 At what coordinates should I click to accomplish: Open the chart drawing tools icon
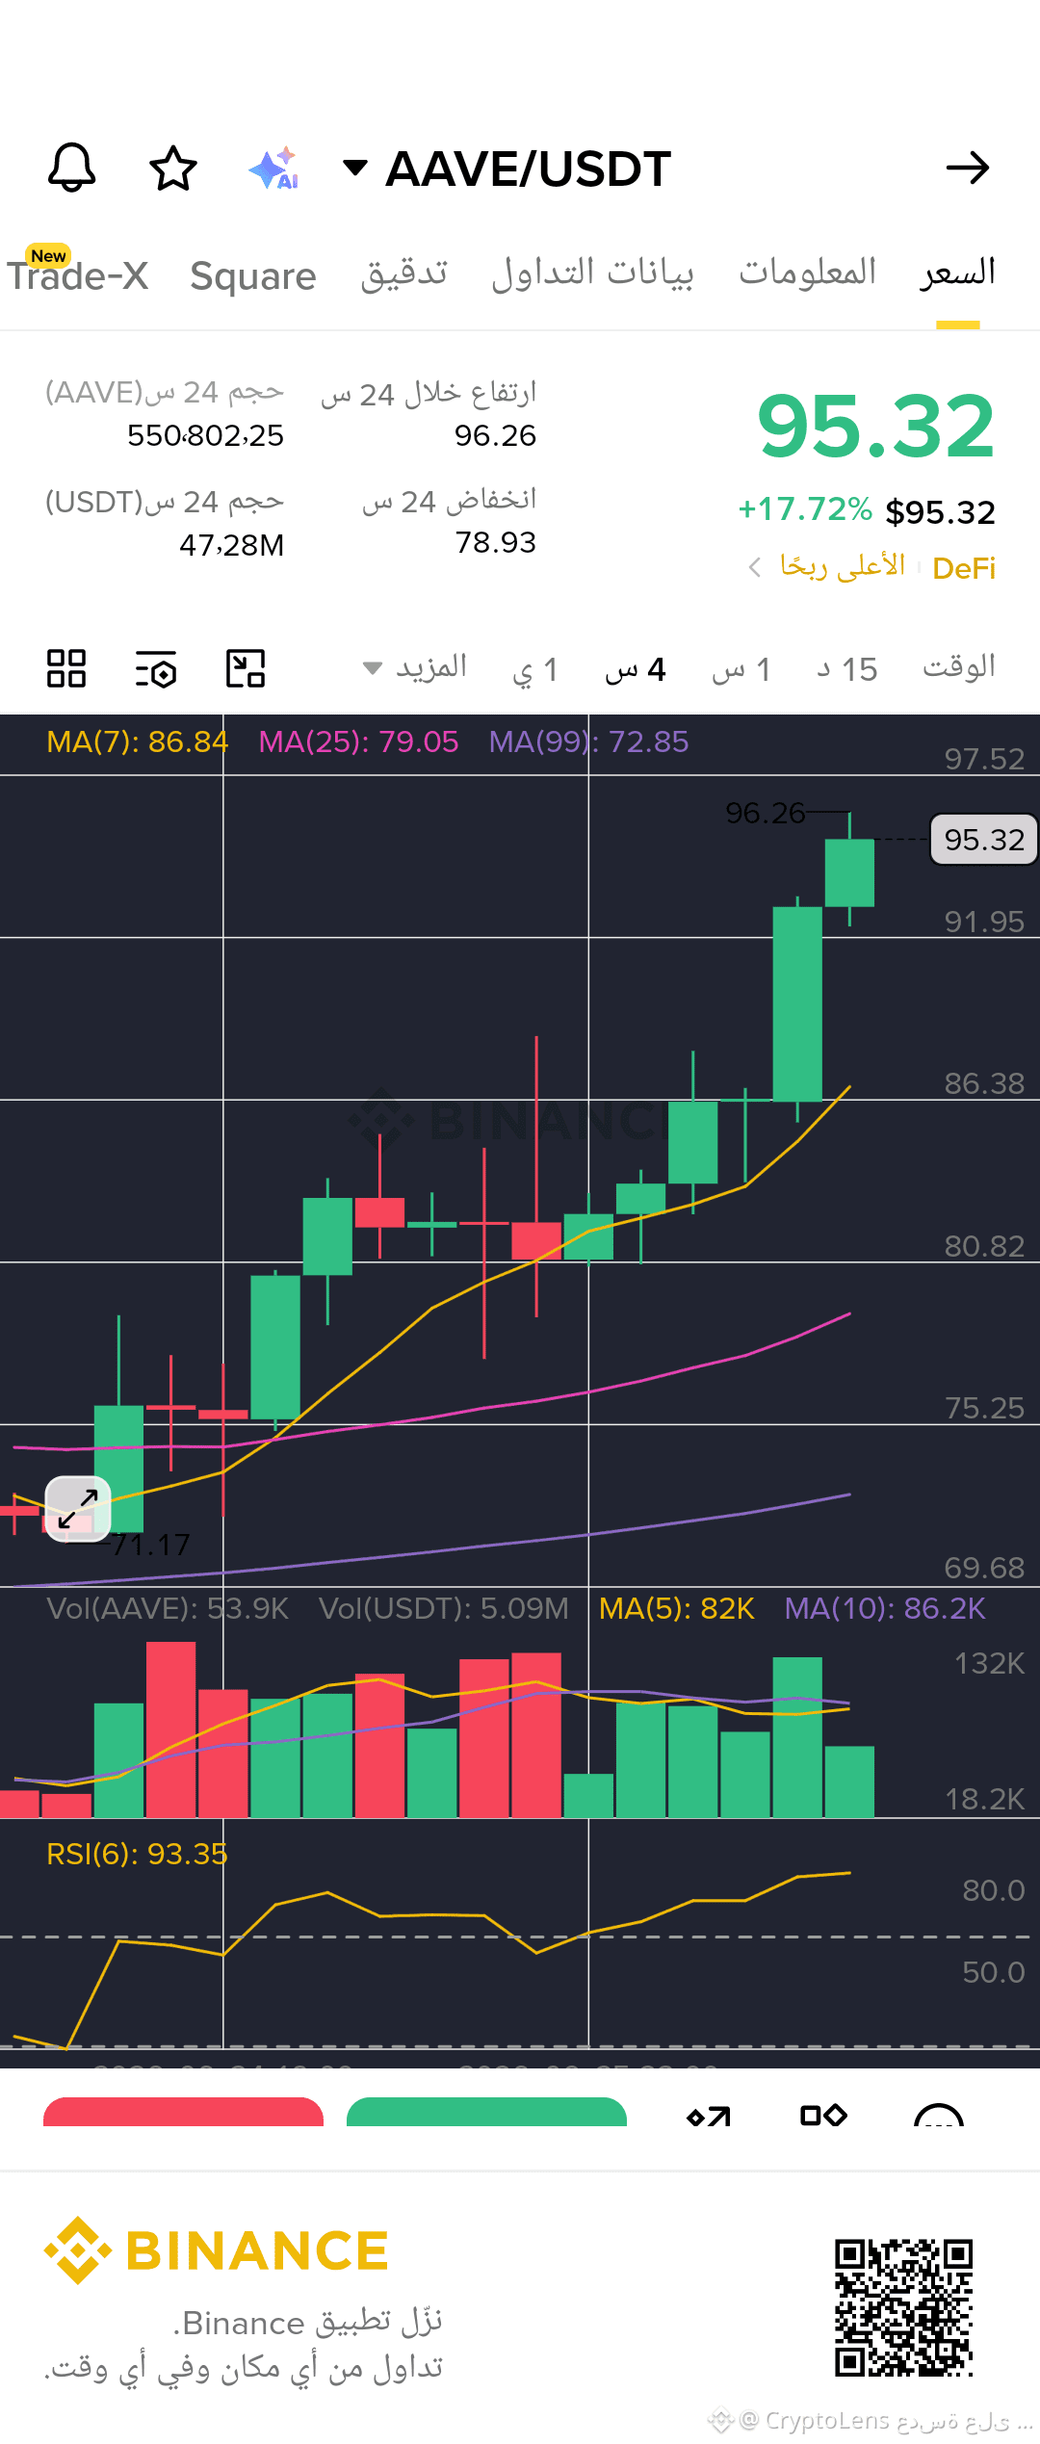pyautogui.click(x=246, y=668)
